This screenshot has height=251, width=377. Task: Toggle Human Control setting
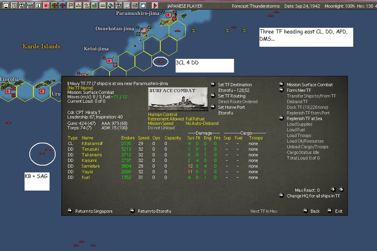coord(162,114)
